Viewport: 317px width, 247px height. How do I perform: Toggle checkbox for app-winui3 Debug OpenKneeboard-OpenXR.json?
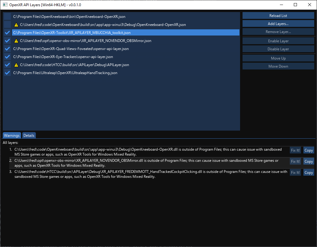click(7, 25)
